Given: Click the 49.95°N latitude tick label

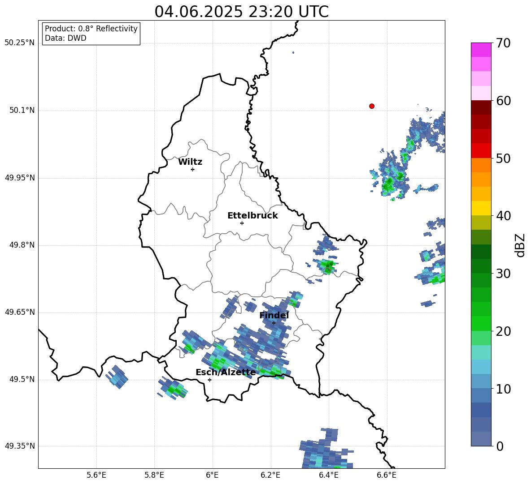Looking at the screenshot, I should 19,178.
